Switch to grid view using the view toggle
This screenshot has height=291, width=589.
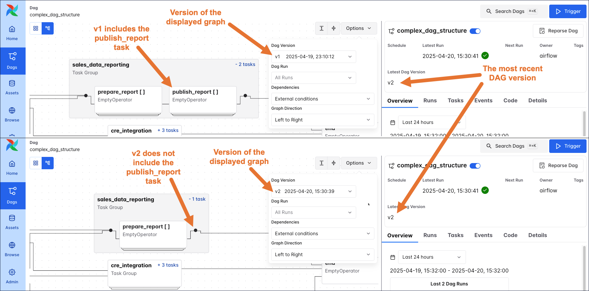(35, 28)
